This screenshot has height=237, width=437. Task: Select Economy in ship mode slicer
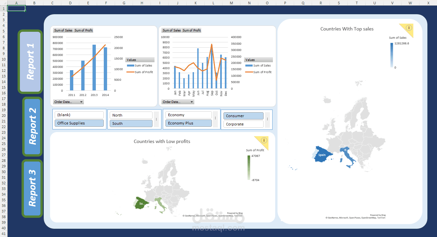188,115
